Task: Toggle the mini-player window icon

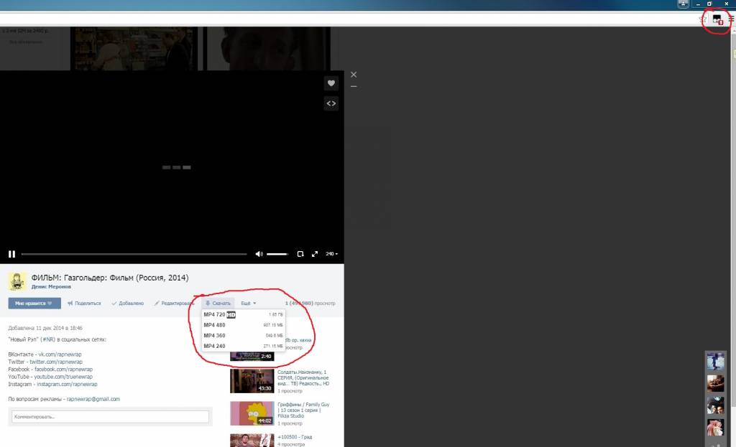Action: [300, 254]
